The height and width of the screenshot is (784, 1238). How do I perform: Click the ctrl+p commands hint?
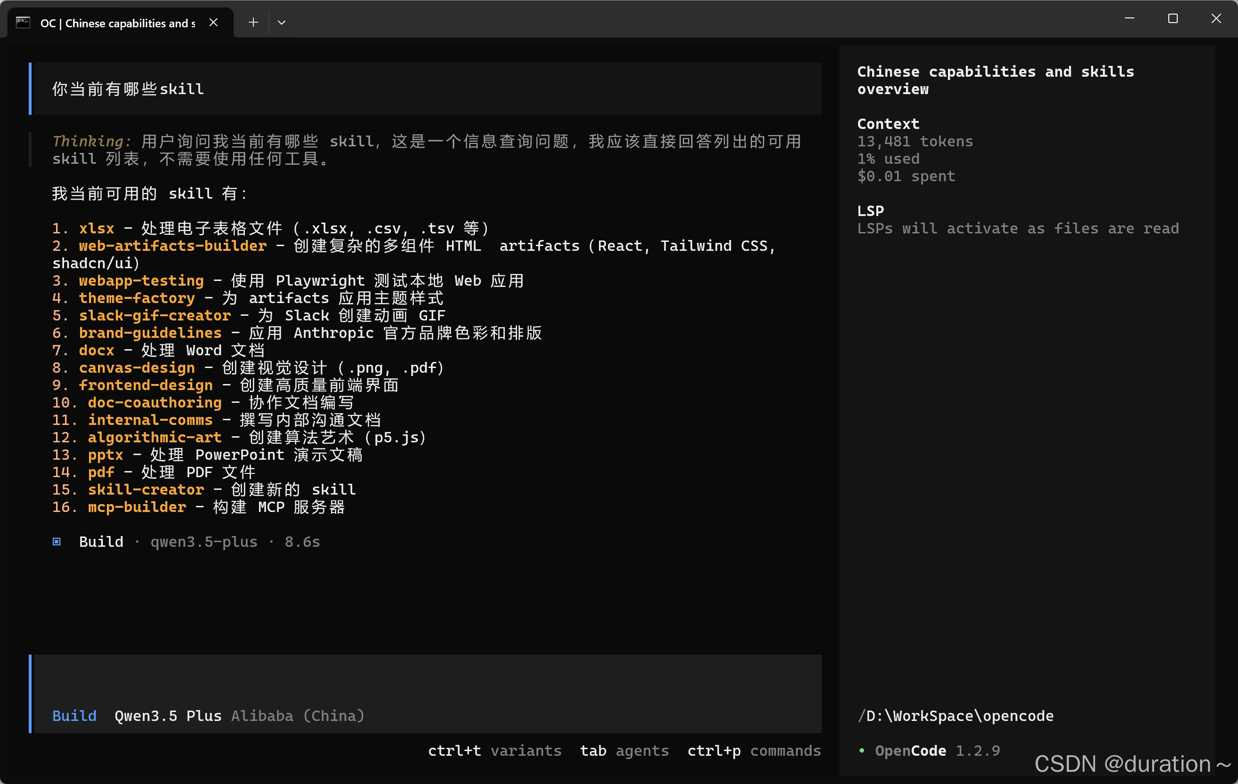click(754, 751)
